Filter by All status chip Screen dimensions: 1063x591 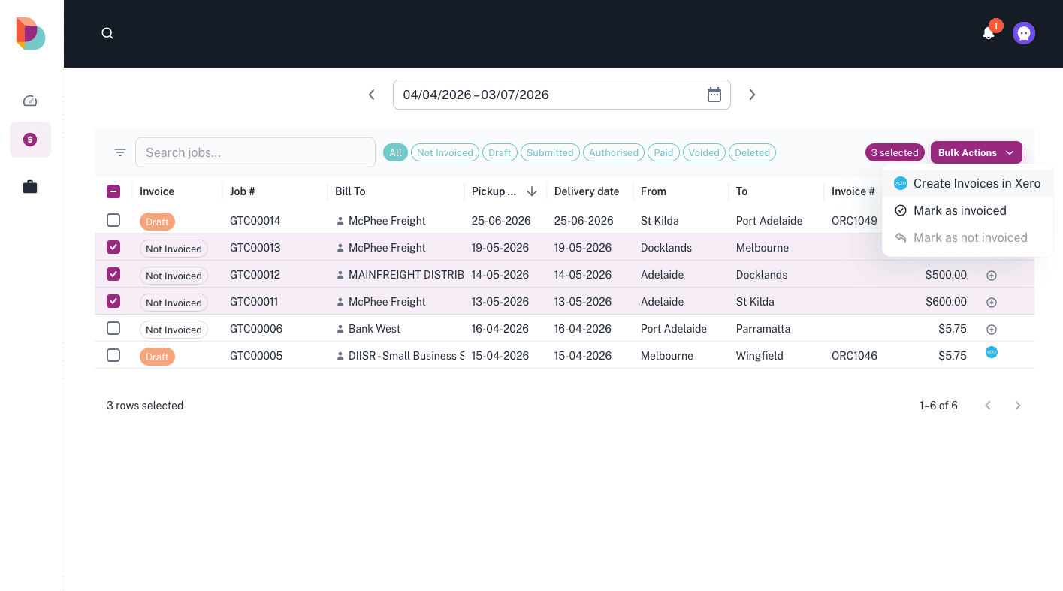[395, 152]
